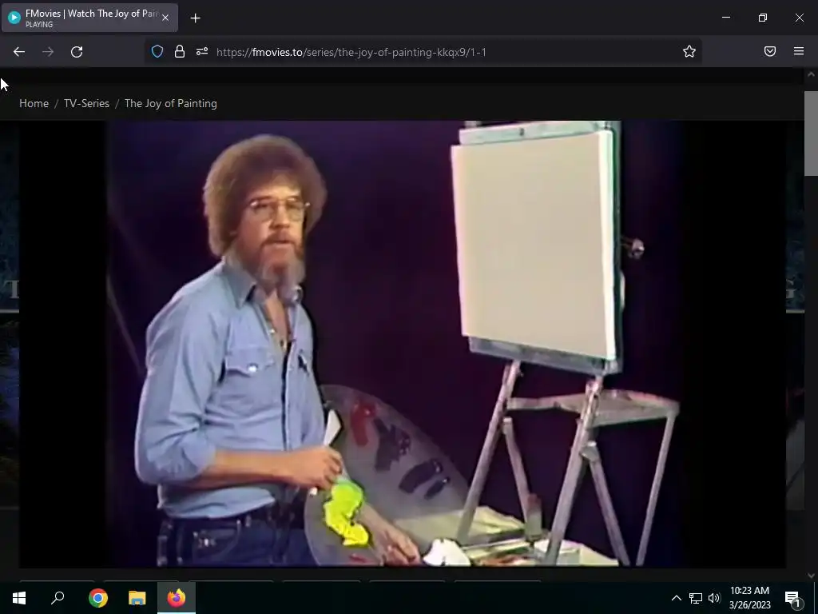
Task: Save the page to Pocket
Action: pyautogui.click(x=770, y=51)
